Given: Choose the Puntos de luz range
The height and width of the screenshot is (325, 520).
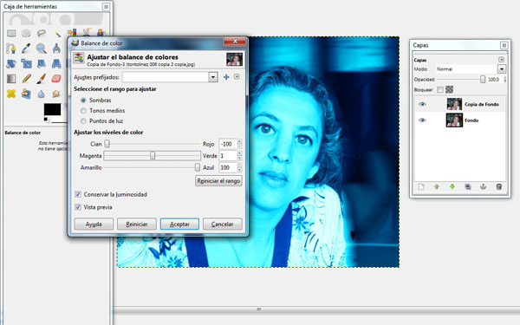Looking at the screenshot, I should point(83,121).
